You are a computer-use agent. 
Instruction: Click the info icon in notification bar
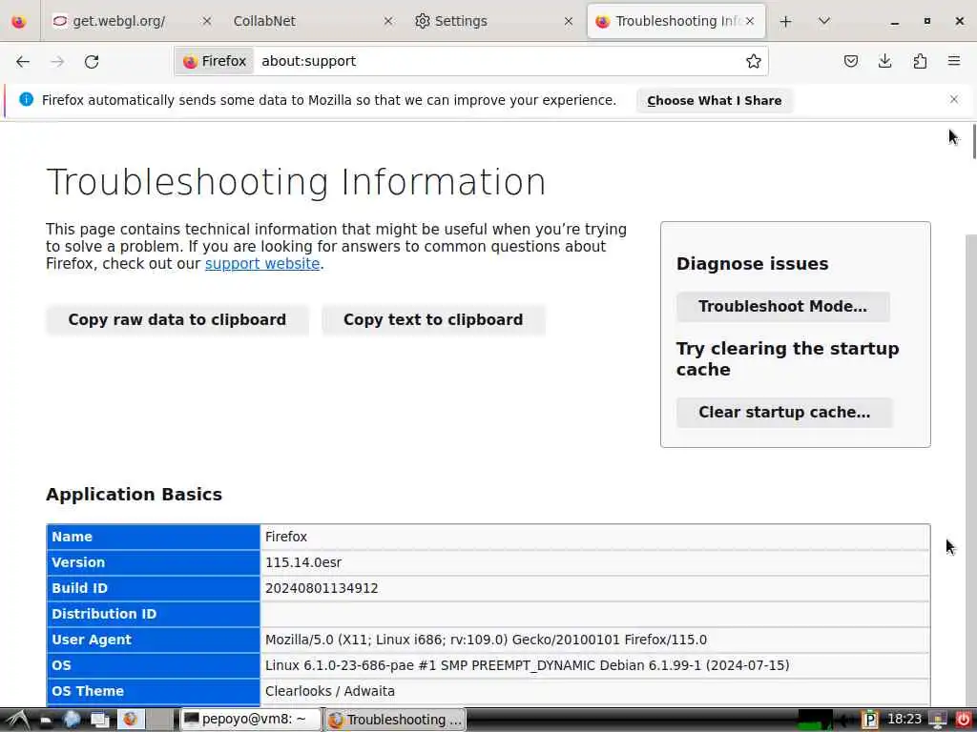click(26, 99)
